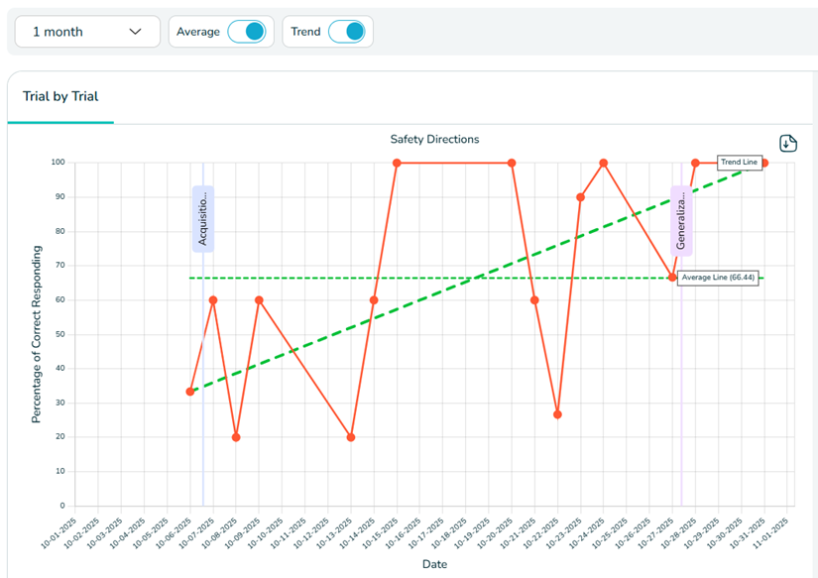Screen dimensions: 818x578
Task: Open the 1 month time range dropdown
Action: [87, 32]
